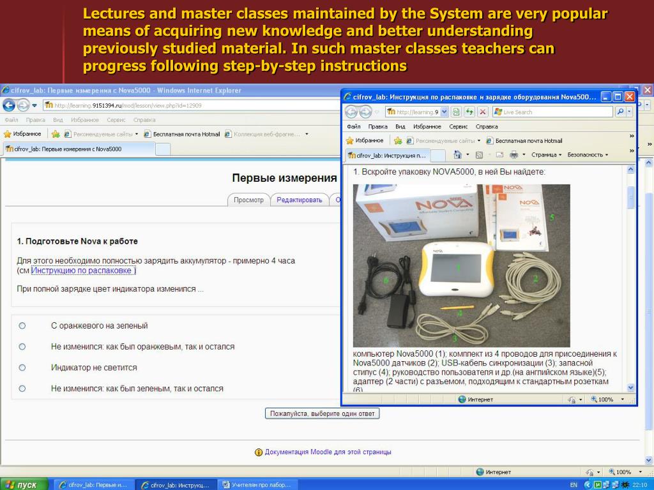This screenshot has width=654, height=490.
Task: Click the Nova5000 package contents photo
Action: [461, 265]
